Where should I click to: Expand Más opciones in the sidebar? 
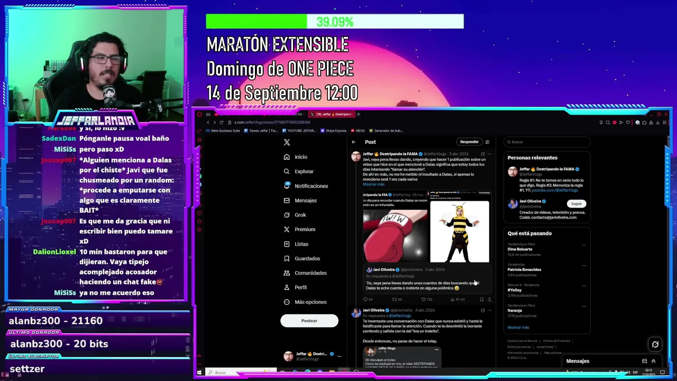[x=305, y=302]
